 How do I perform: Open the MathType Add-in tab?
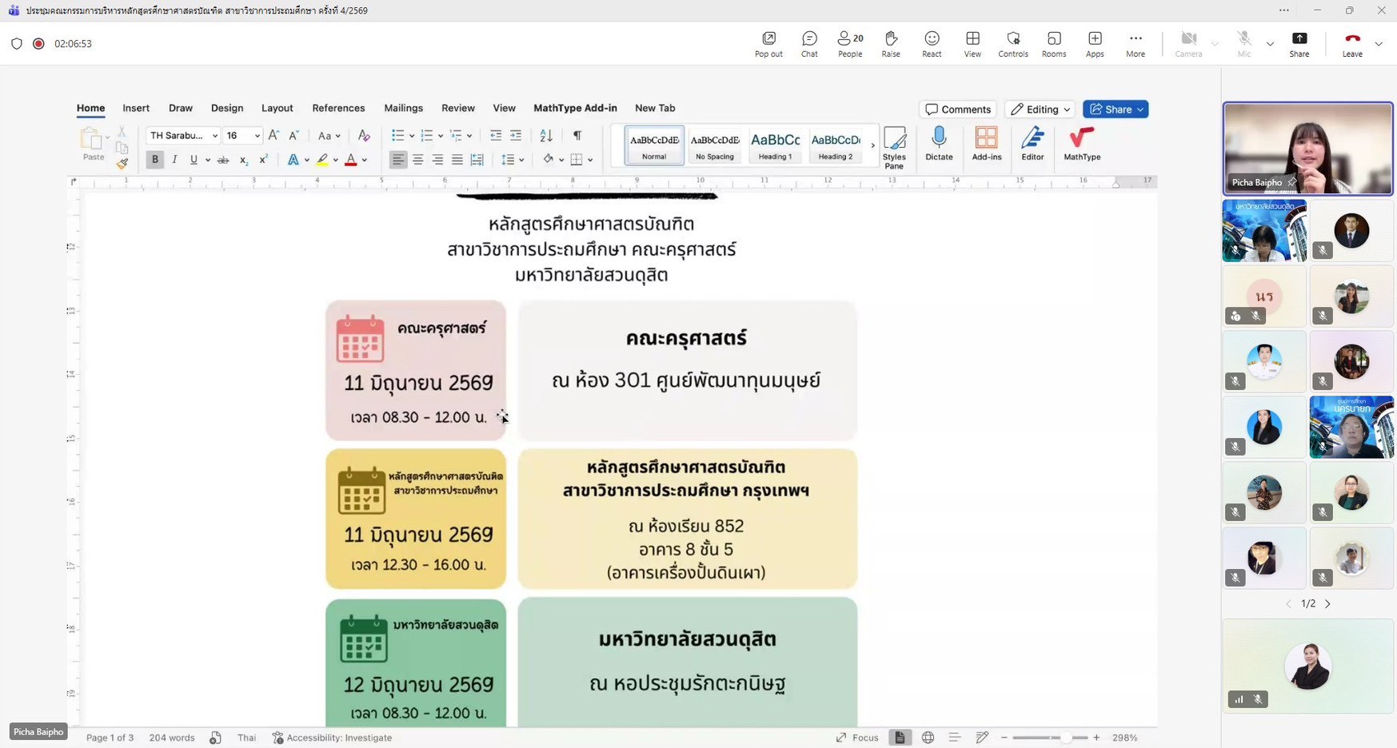(x=575, y=108)
